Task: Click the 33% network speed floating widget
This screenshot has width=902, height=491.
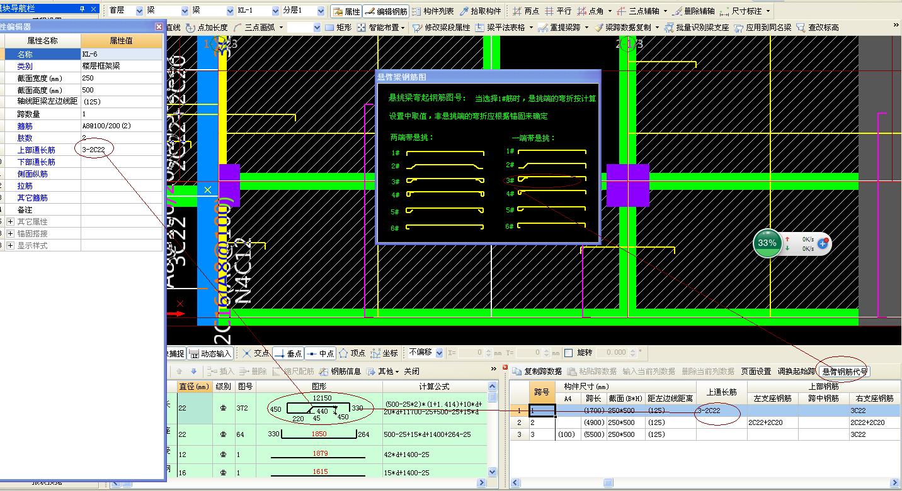Action: [x=792, y=243]
